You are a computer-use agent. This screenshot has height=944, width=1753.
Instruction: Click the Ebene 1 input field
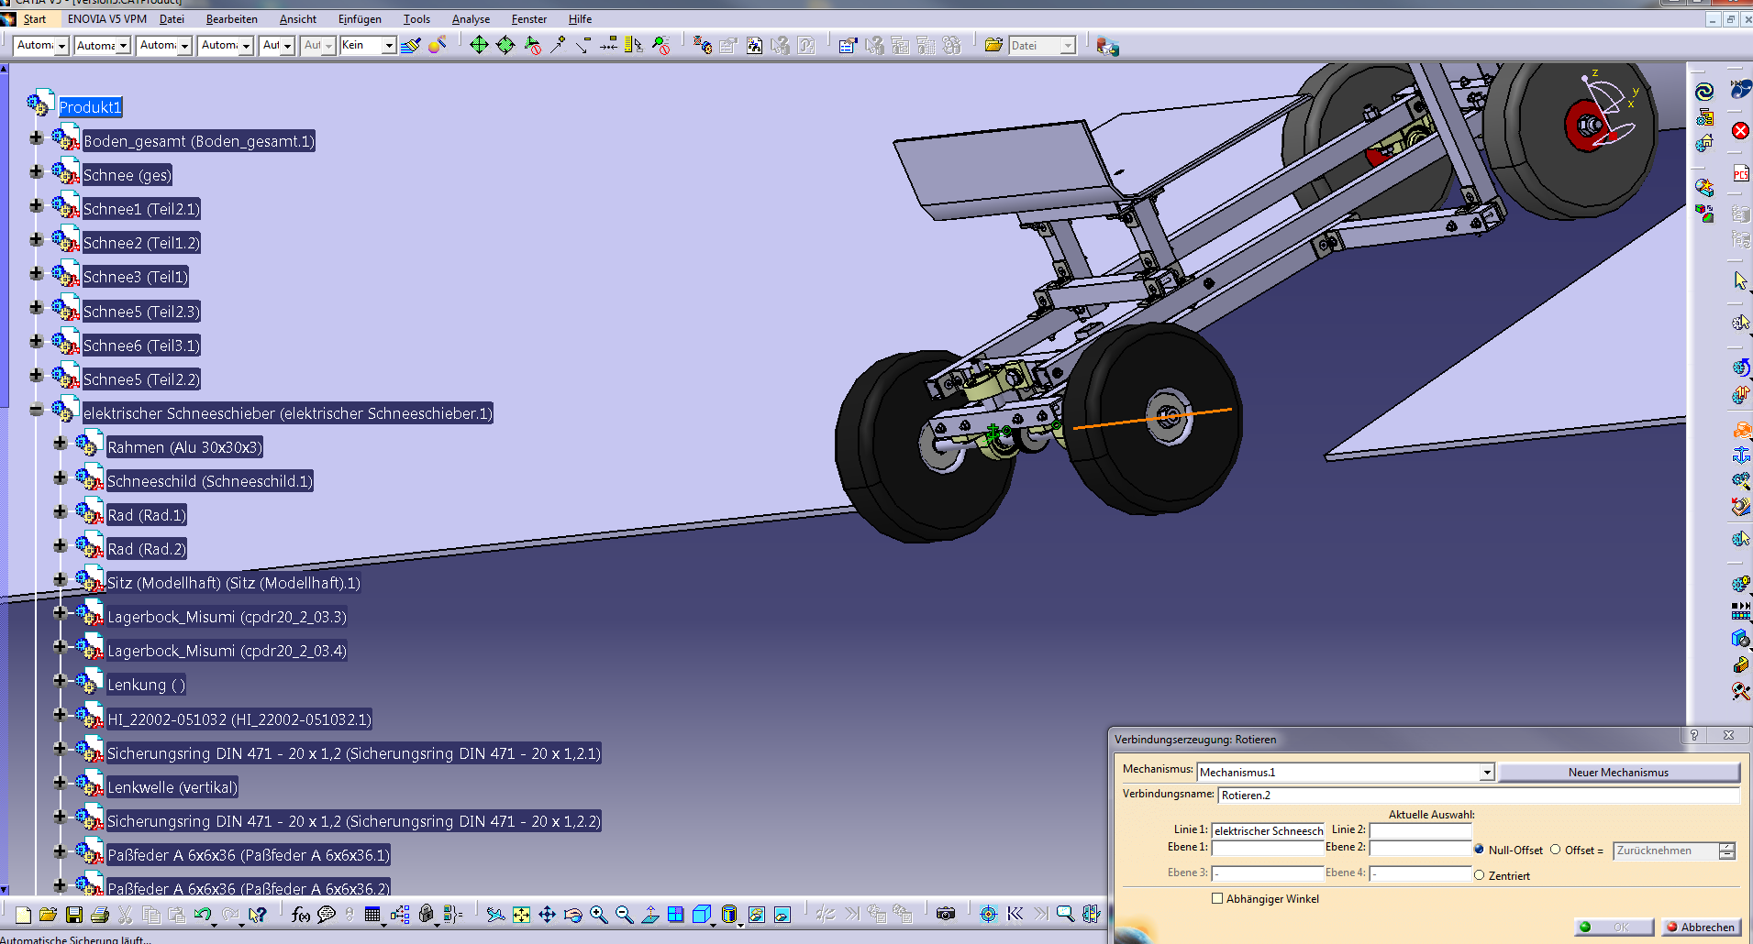[1267, 848]
